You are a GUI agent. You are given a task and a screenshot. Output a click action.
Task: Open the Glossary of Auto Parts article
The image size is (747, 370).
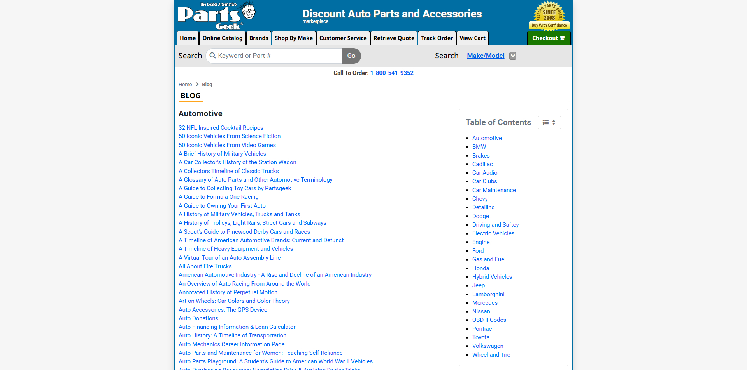click(x=256, y=180)
